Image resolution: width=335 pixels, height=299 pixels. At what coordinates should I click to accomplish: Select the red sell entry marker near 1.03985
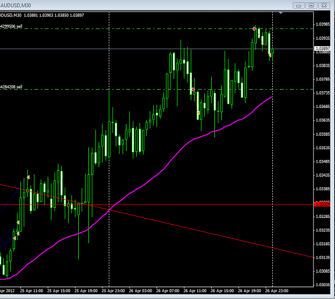click(x=254, y=28)
